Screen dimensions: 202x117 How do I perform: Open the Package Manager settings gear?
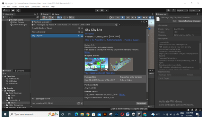(116, 25)
